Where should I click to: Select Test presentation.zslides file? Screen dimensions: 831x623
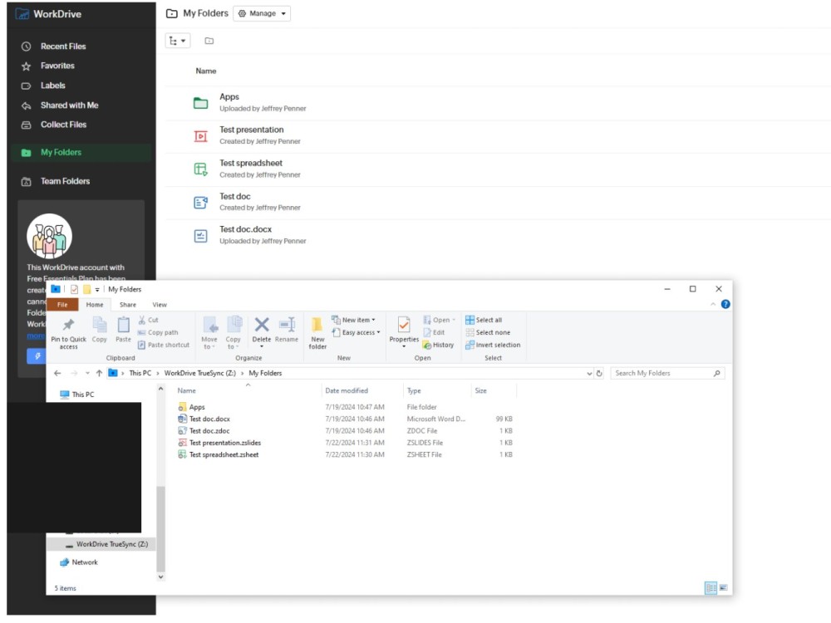(224, 443)
